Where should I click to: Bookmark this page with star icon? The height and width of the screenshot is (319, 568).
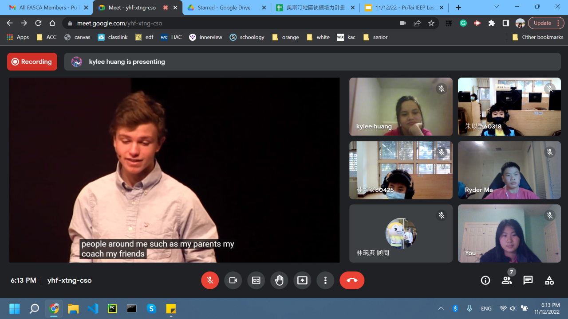[x=431, y=23]
